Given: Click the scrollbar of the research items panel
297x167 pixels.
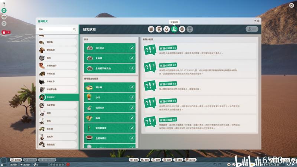Looking at the screenshot, I should click(140, 68).
